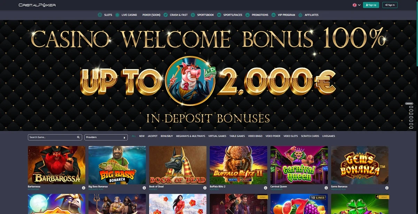Open the Book of Dead thumbnail

tap(178, 165)
